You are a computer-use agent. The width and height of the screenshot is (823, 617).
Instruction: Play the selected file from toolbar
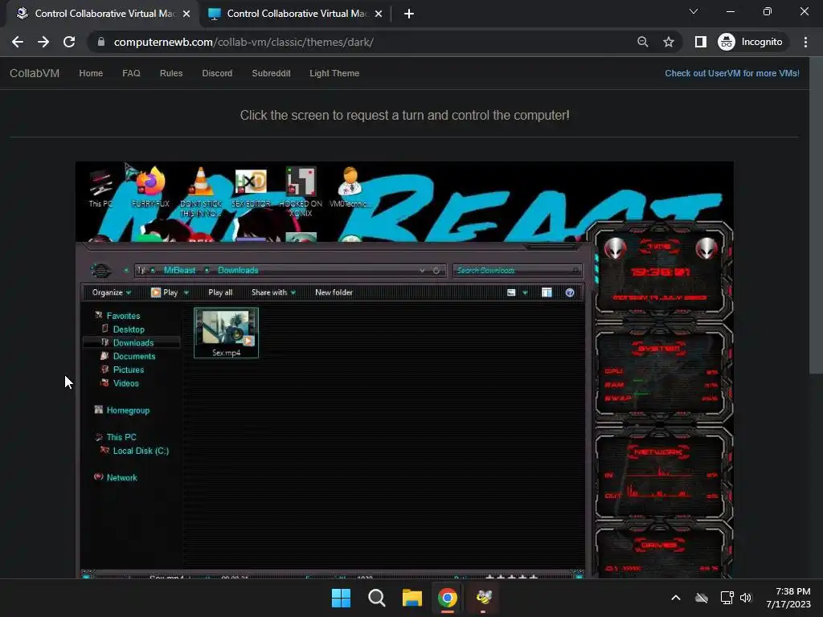pos(164,292)
